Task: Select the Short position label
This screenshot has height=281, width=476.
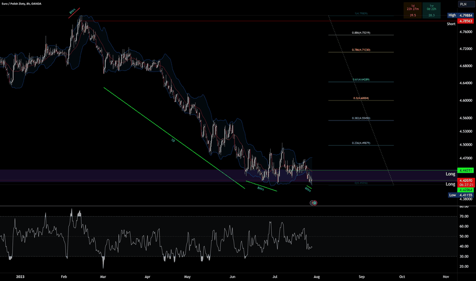Action: pyautogui.click(x=451, y=24)
